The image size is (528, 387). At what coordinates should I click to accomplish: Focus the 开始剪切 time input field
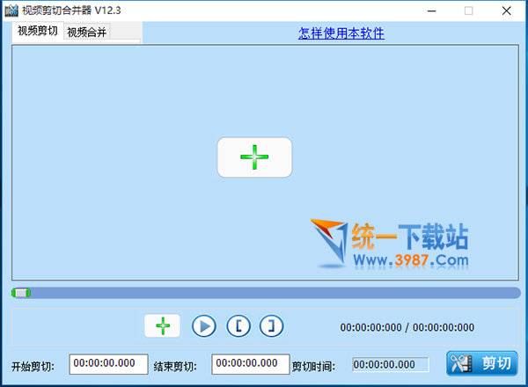tap(108, 363)
